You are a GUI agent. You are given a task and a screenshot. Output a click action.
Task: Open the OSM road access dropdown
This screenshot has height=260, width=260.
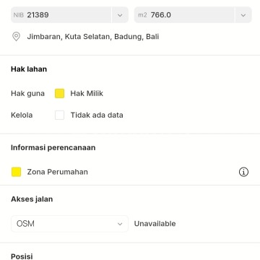click(x=69, y=224)
